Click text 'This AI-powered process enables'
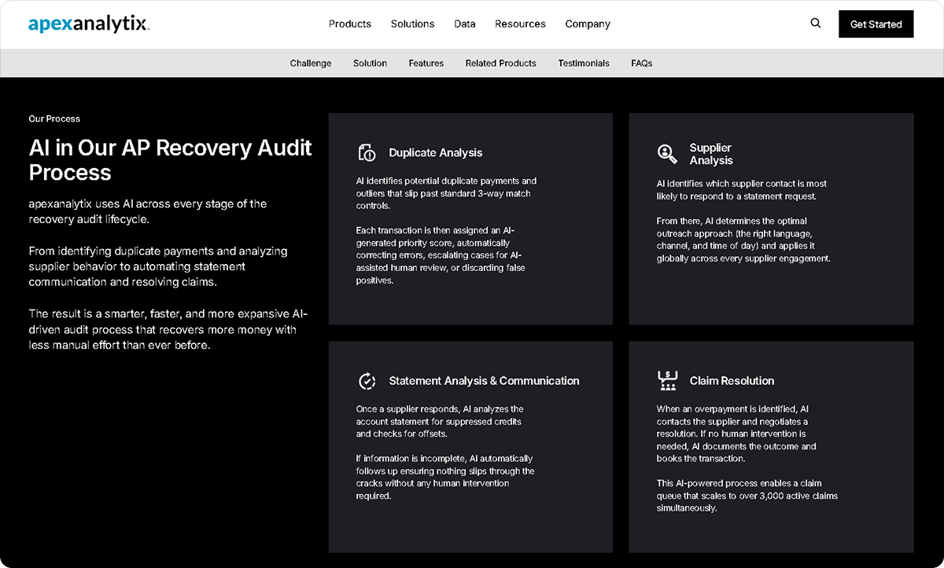The width and height of the screenshot is (944, 568). point(747,495)
